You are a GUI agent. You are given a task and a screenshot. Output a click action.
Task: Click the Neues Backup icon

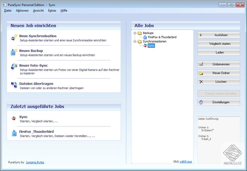click(14, 52)
